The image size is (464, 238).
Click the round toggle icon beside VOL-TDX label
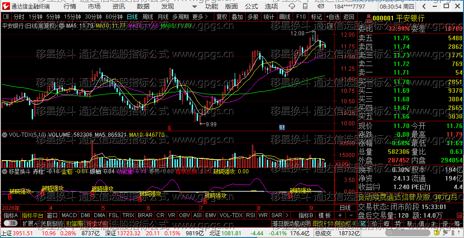coord(5,135)
